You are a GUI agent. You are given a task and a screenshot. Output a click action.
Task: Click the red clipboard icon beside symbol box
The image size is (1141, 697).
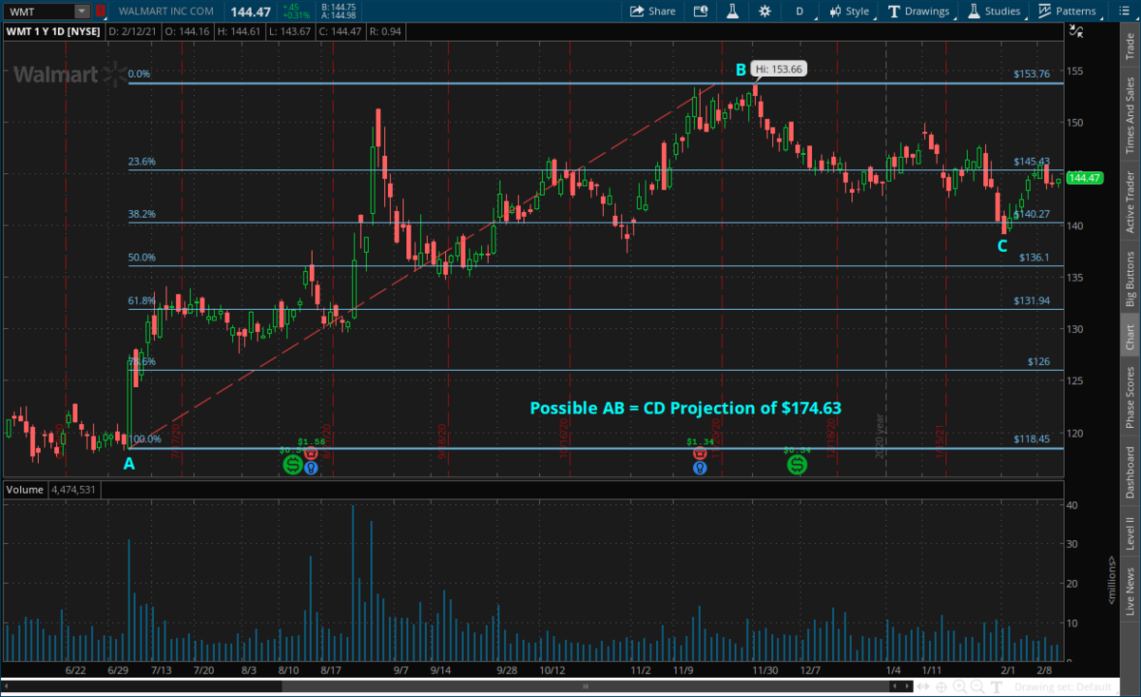point(100,11)
